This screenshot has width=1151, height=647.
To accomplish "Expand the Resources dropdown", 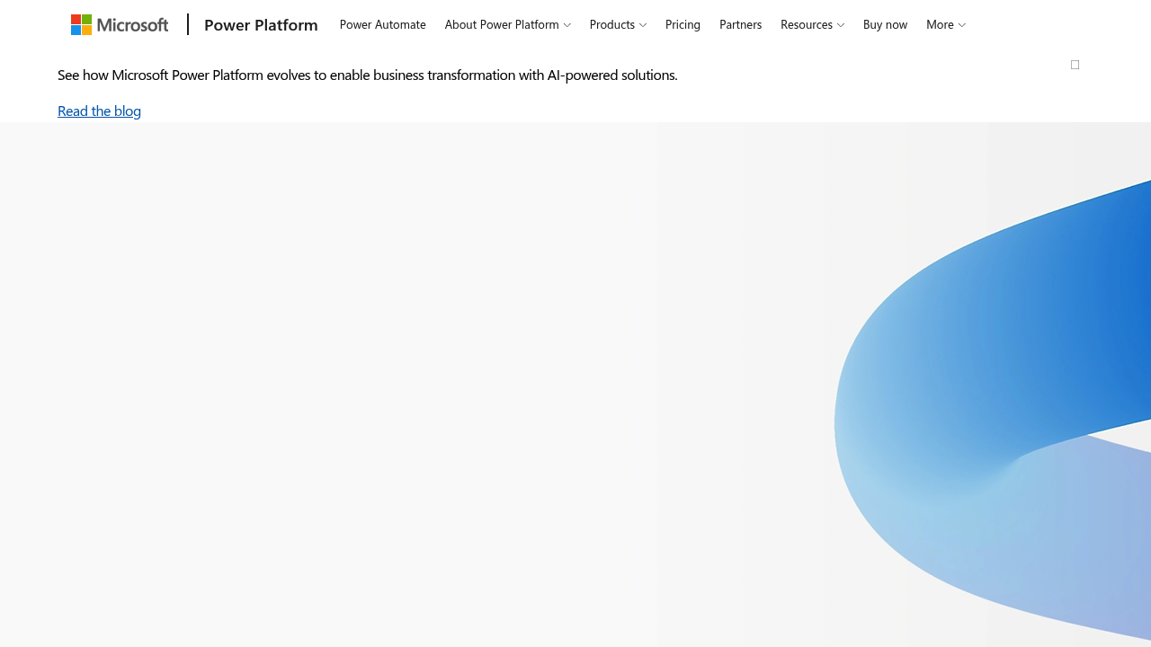I will [x=812, y=24].
